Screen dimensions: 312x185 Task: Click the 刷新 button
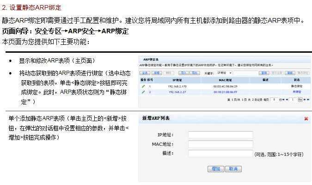(x=290, y=73)
